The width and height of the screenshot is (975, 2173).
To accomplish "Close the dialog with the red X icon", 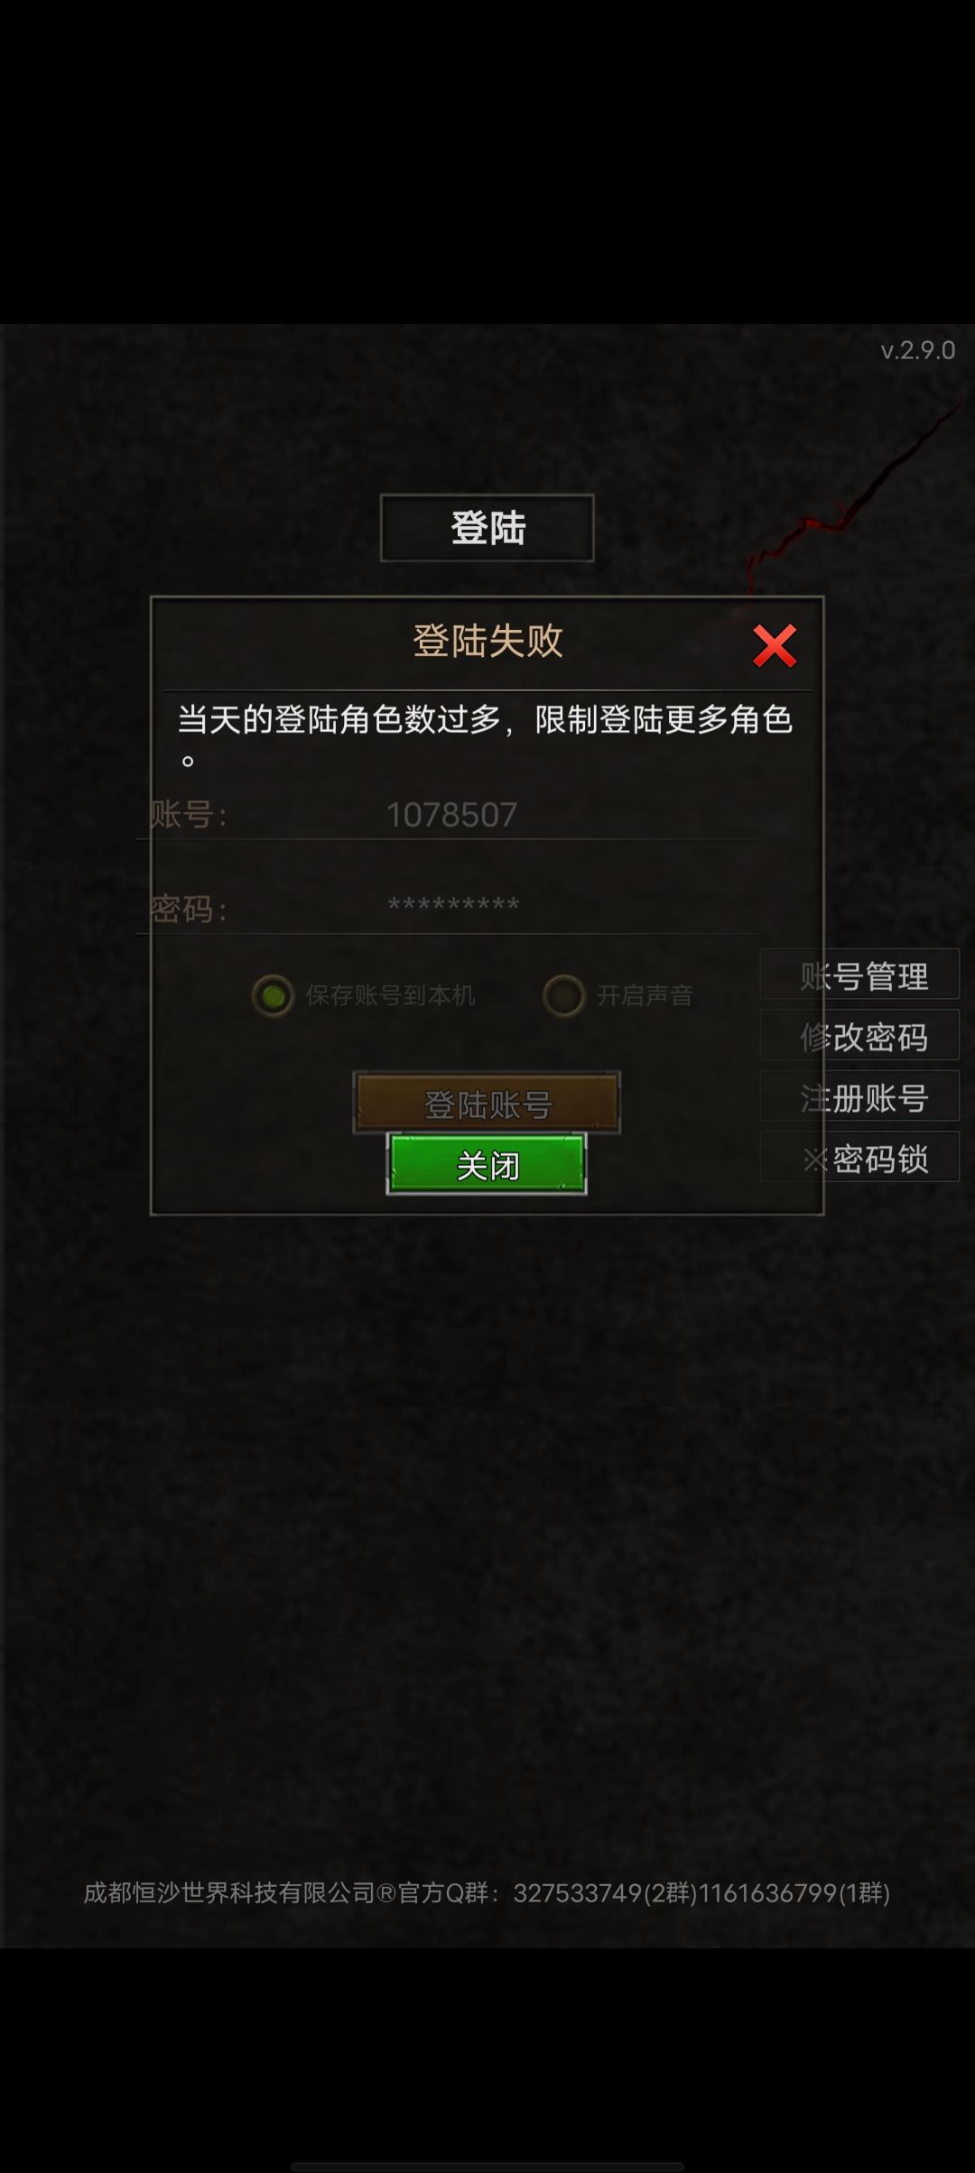I will point(775,646).
